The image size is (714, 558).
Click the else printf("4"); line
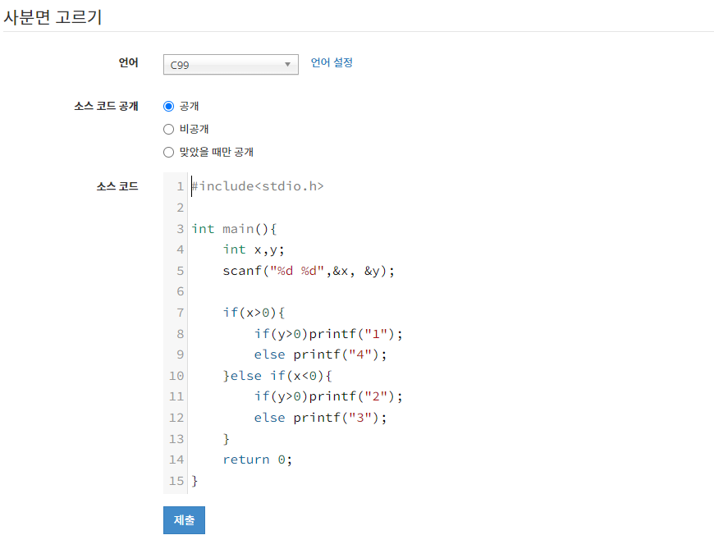[320, 354]
